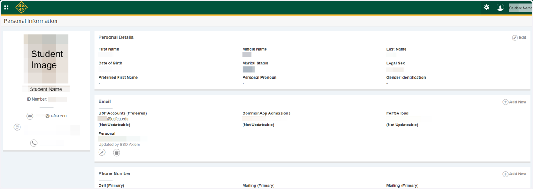Click the Personal Details section title
533x189 pixels.
(x=116, y=37)
